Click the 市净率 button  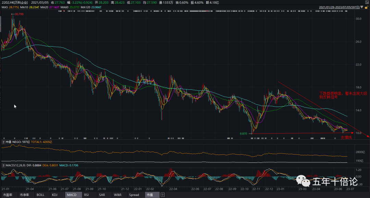25,195
